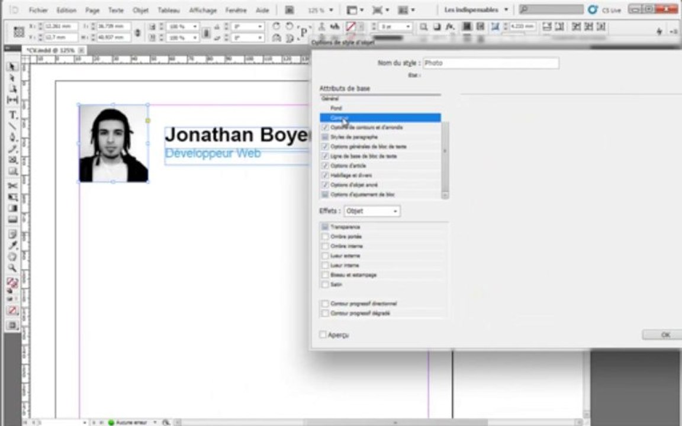Image resolution: width=682 pixels, height=426 pixels.
Task: Select the Selection (black arrow) tool
Action: (12, 67)
